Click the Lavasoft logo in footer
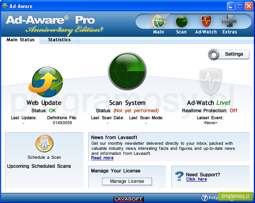 pos(129,199)
